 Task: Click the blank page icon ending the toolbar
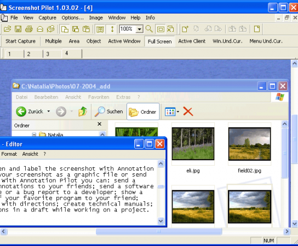click(x=257, y=29)
